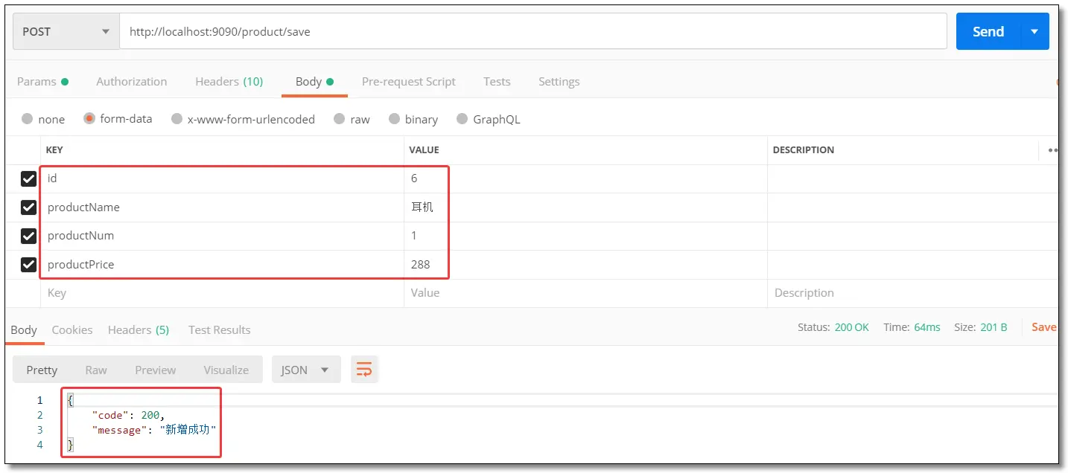
Task: Open the POST method dropdown
Action: tap(66, 31)
